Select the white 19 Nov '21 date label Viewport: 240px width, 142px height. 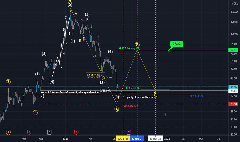[155, 139]
